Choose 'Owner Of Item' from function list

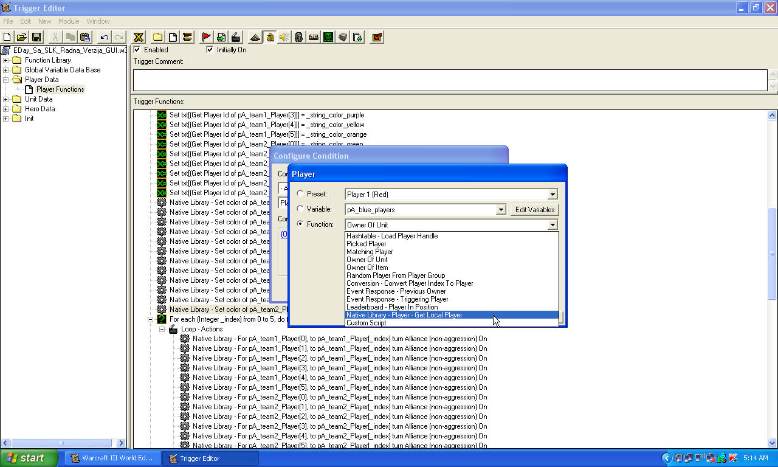tap(452, 268)
